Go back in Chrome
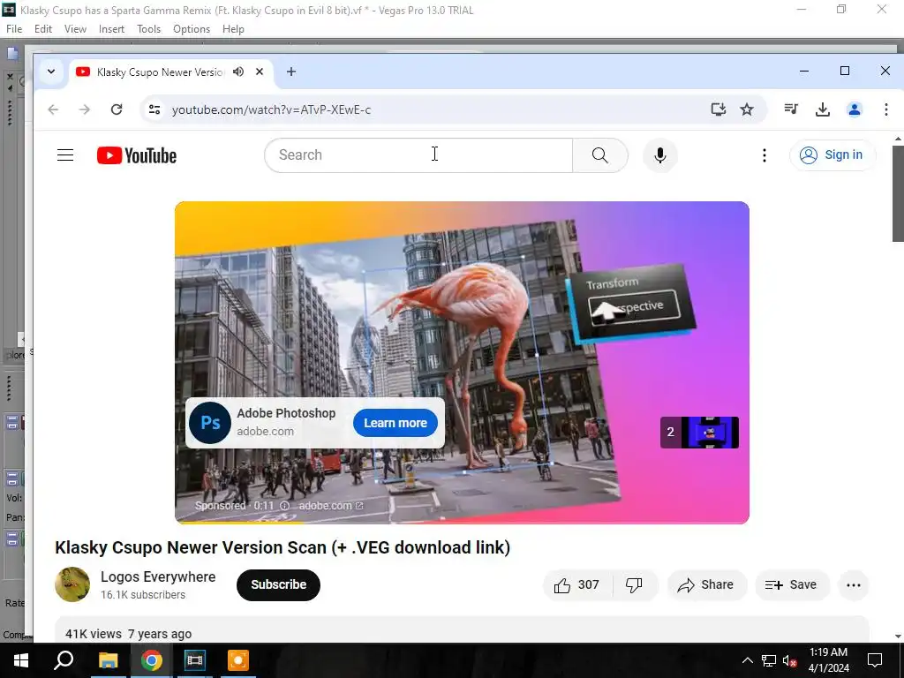The width and height of the screenshot is (904, 678). [53, 109]
